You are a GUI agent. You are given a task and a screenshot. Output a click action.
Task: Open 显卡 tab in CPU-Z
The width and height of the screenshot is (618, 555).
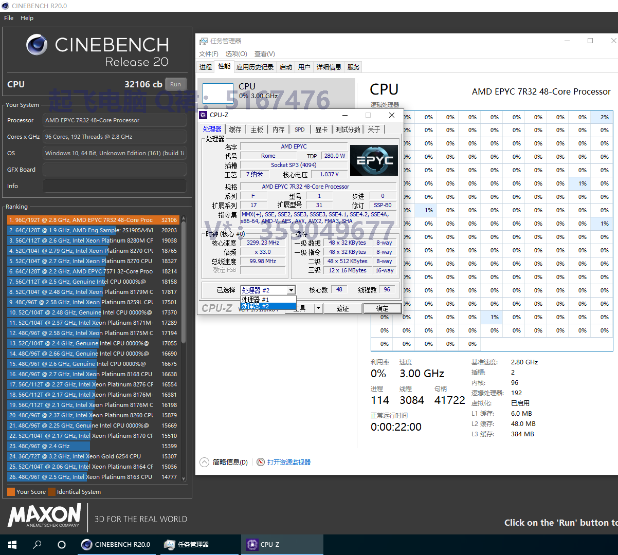[x=321, y=129]
